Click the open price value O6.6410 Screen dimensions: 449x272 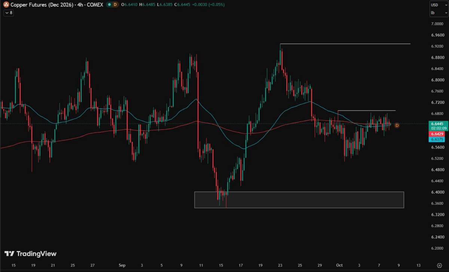129,4
